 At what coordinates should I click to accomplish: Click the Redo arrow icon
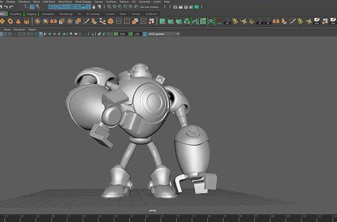(11, 7)
